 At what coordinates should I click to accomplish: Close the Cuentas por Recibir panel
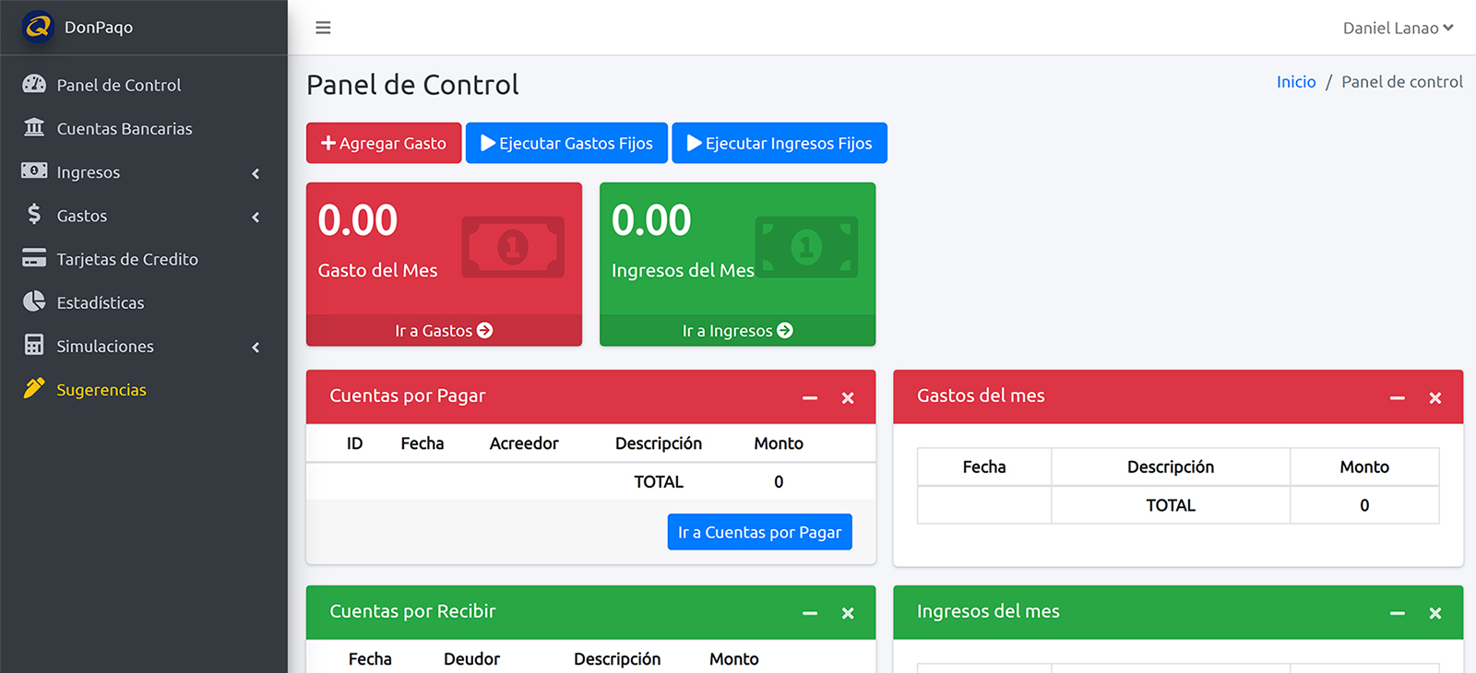coord(848,613)
